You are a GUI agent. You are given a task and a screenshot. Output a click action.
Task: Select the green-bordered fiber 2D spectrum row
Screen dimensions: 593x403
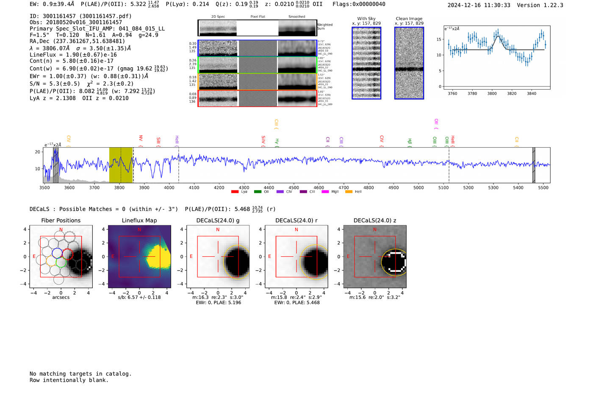click(257, 65)
